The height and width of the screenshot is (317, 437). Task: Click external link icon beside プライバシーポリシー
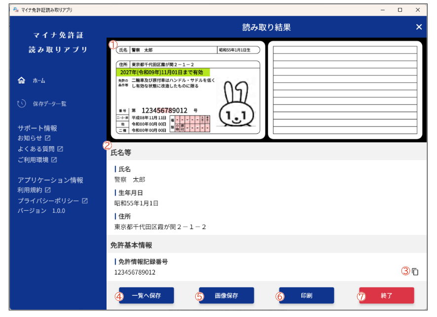click(85, 200)
